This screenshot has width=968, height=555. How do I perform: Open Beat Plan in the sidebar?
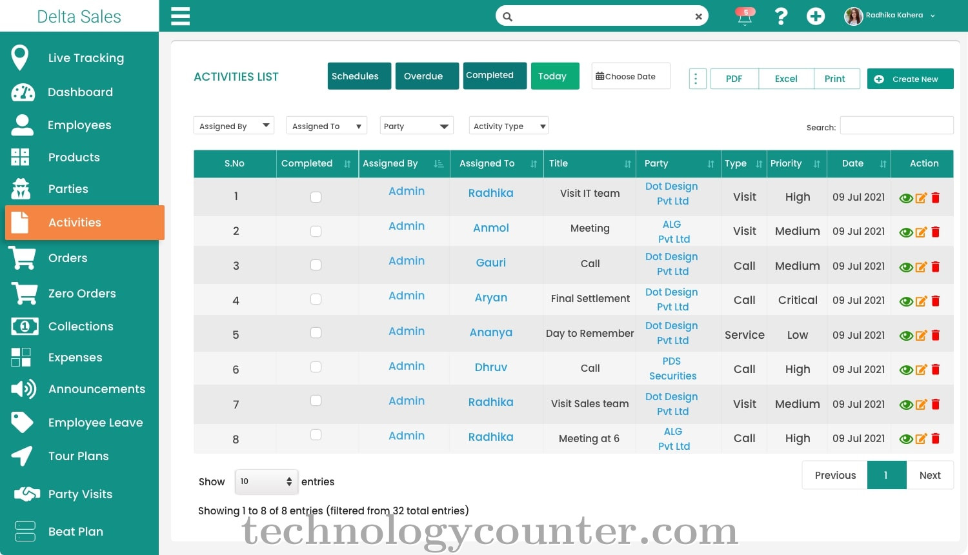point(76,531)
